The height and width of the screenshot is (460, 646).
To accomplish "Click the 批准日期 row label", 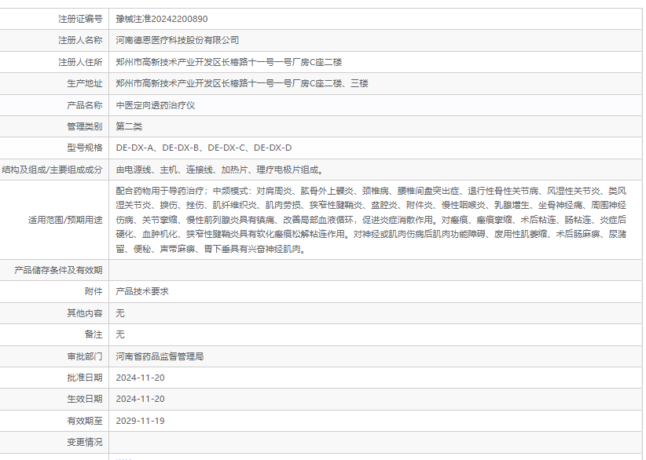I will pos(85,378).
